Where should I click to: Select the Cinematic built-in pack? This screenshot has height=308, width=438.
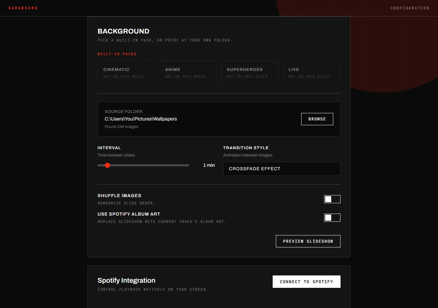tap(126, 73)
